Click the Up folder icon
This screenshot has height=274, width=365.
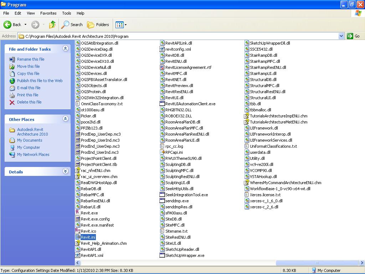[x=52, y=25]
